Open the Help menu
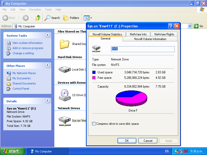This screenshot has width=207, height=155. (x=58, y=10)
